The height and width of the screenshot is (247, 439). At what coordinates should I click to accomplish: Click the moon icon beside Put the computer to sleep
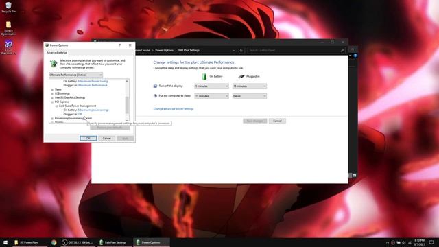[156, 96]
